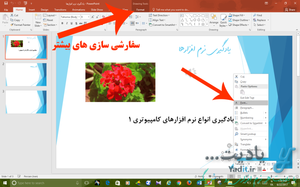
Task: Click Convert to SmartArt ribbon button
Action: tap(162, 25)
